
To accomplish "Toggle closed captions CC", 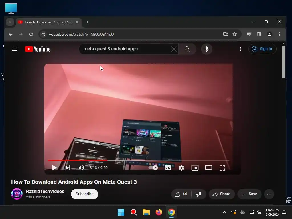I will 168,168.
